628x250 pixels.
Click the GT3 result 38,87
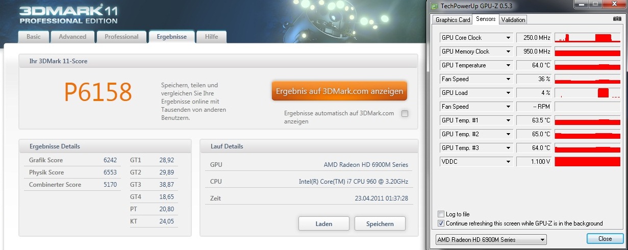[x=166, y=185]
